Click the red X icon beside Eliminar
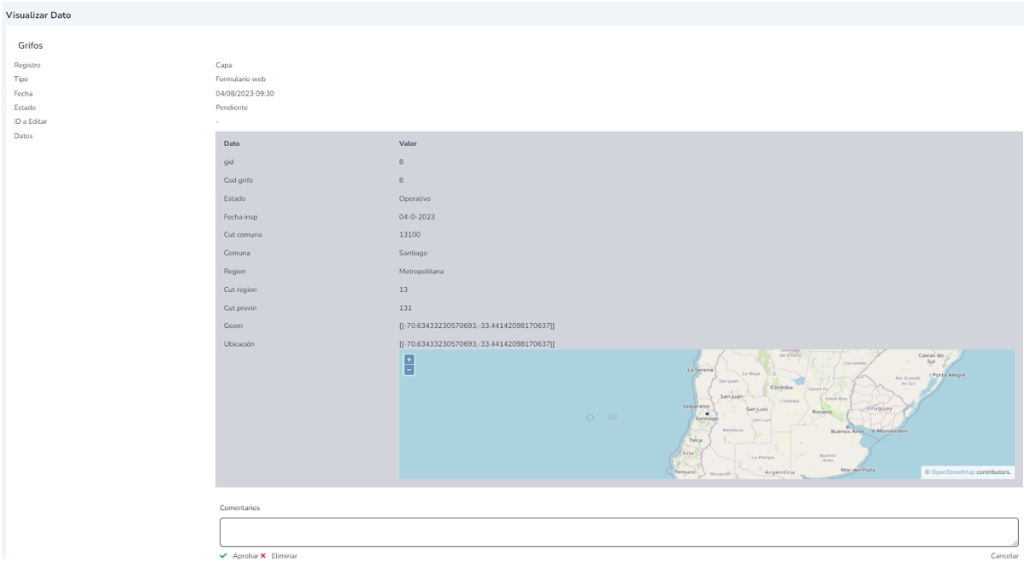1024x568 pixels. [263, 556]
